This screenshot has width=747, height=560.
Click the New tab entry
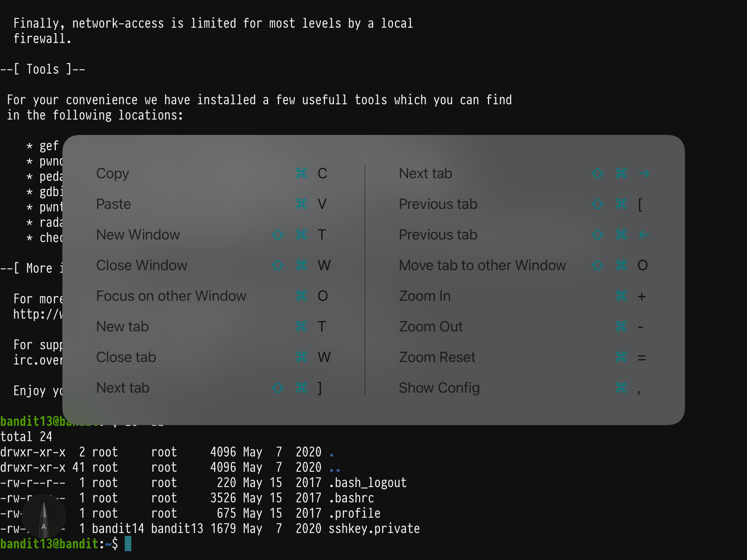point(122,327)
